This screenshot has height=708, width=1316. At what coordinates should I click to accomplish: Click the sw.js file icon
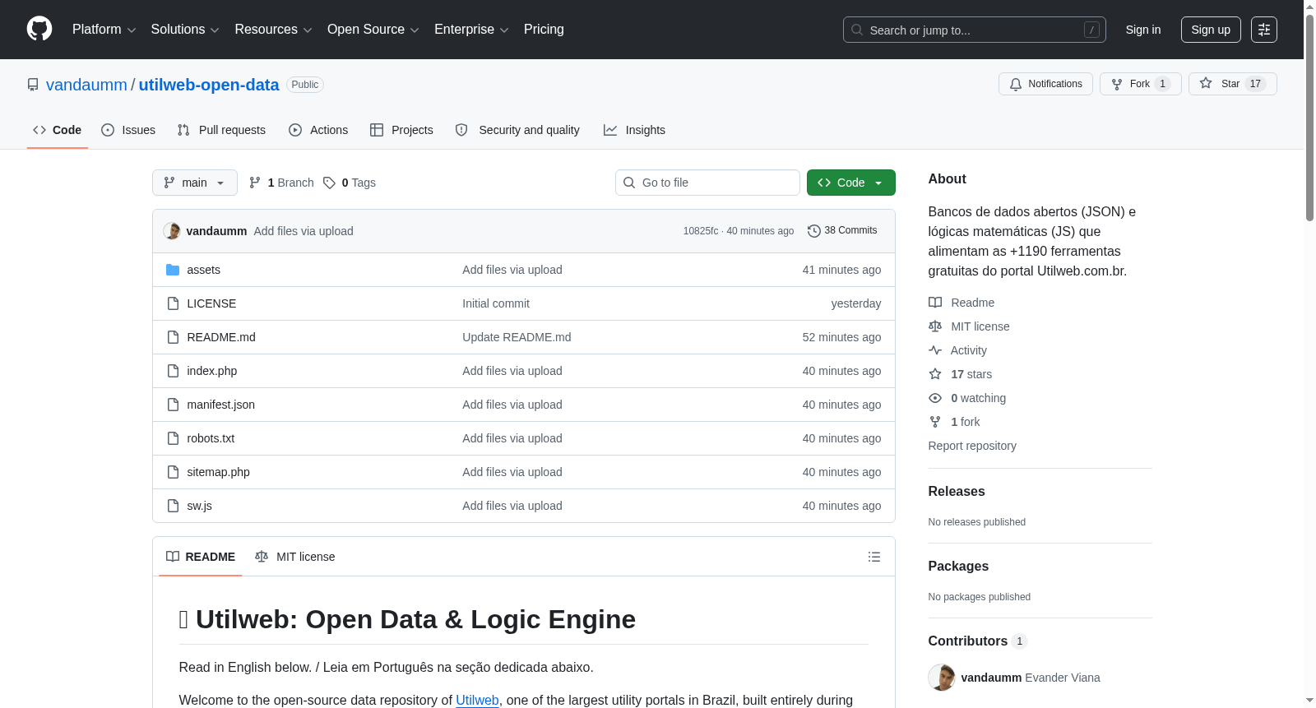point(173,506)
